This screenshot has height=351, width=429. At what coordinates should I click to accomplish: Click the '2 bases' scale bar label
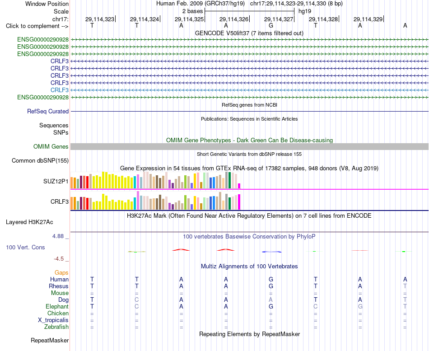193,11
